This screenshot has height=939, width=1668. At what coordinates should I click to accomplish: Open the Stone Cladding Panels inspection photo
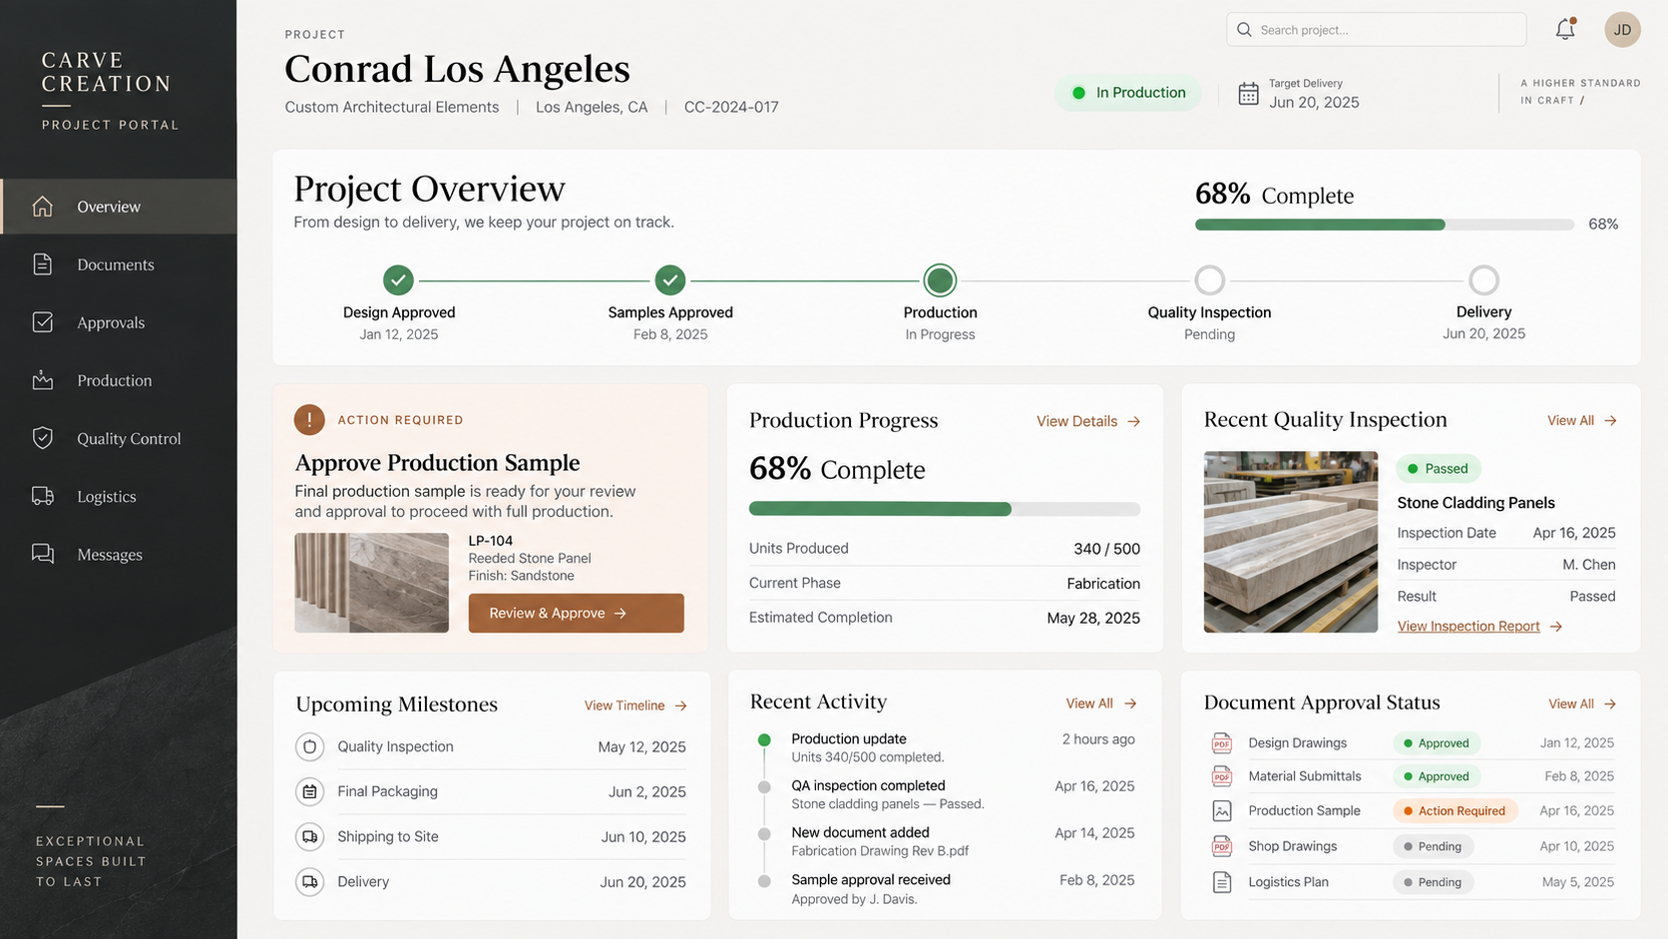(1291, 542)
